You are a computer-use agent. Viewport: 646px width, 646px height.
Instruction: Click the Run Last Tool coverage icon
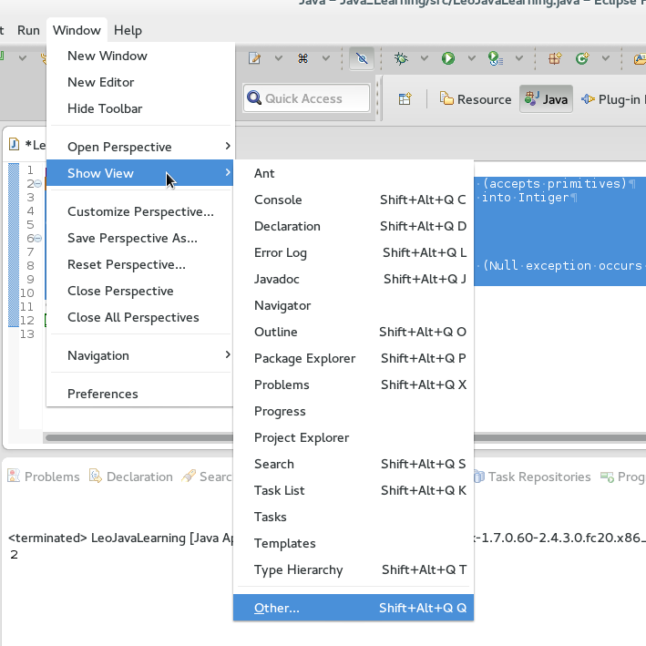(x=495, y=58)
